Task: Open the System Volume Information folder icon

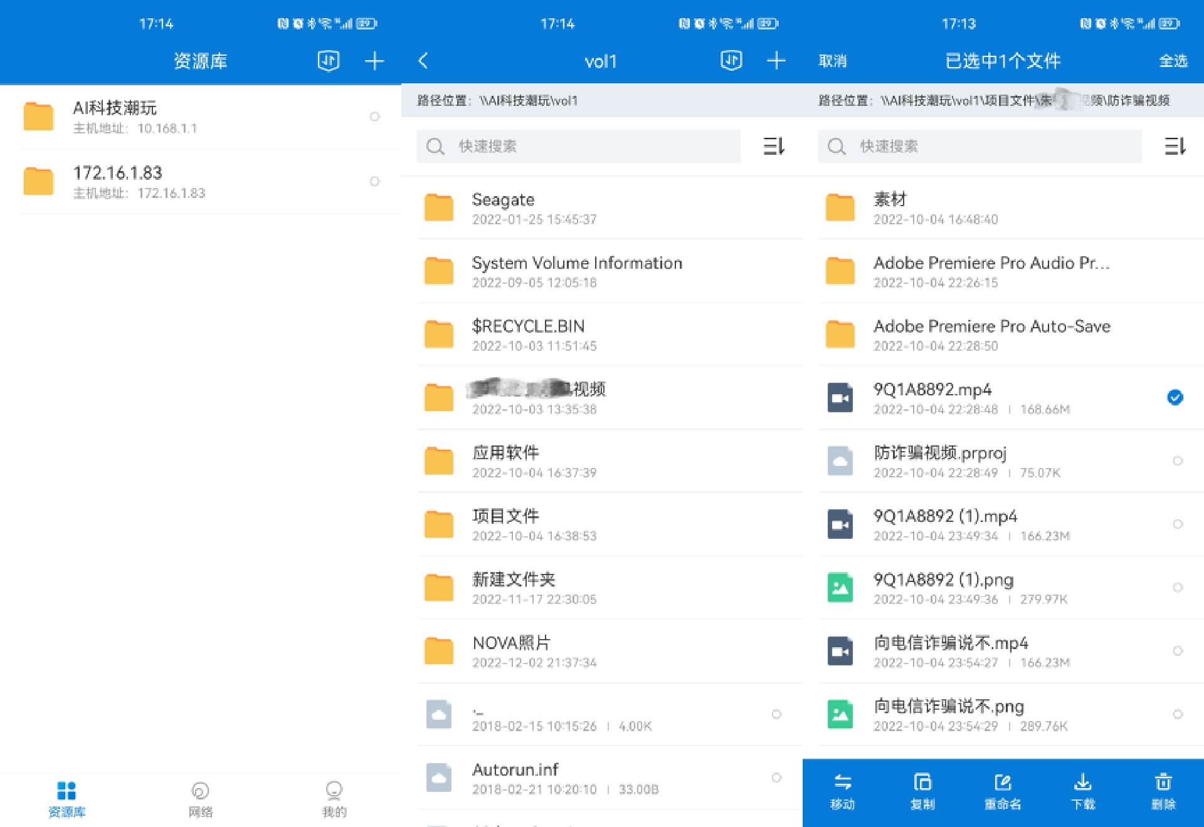Action: [x=439, y=271]
